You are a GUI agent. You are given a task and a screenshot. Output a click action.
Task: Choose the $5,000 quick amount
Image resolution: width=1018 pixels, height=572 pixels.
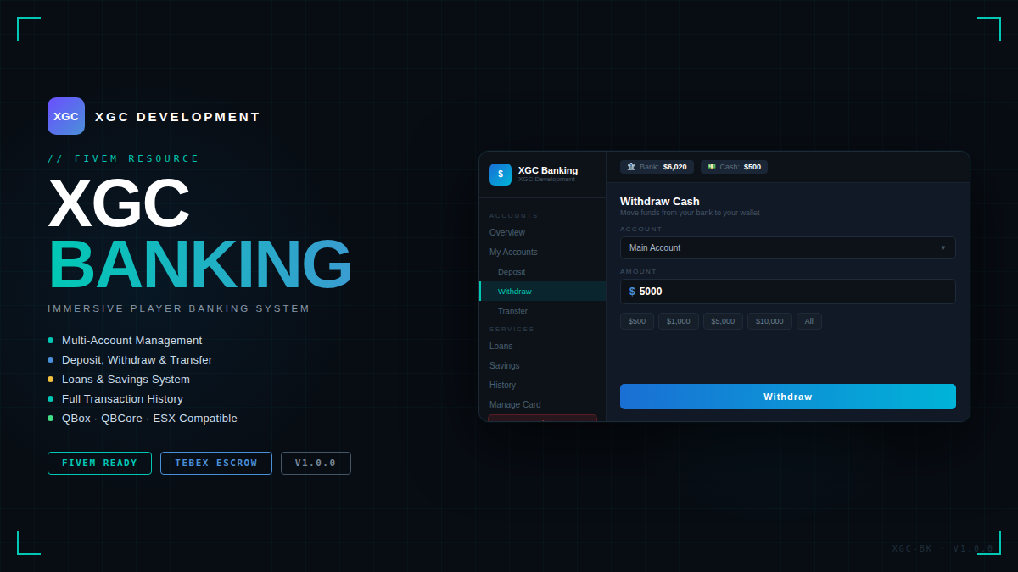(723, 321)
